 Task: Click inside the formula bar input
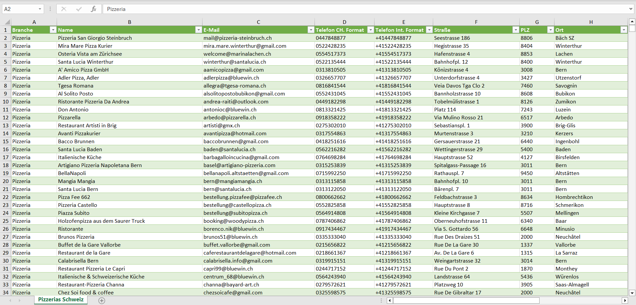(365, 9)
